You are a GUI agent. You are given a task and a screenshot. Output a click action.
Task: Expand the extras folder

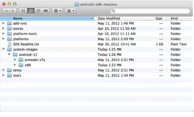click(x=3, y=28)
